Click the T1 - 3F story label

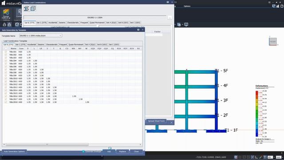click(x=221, y=100)
